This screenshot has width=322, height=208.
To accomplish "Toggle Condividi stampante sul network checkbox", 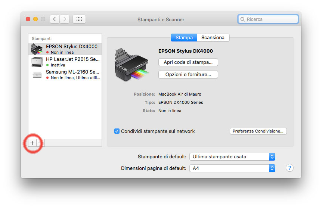I will coord(117,131).
